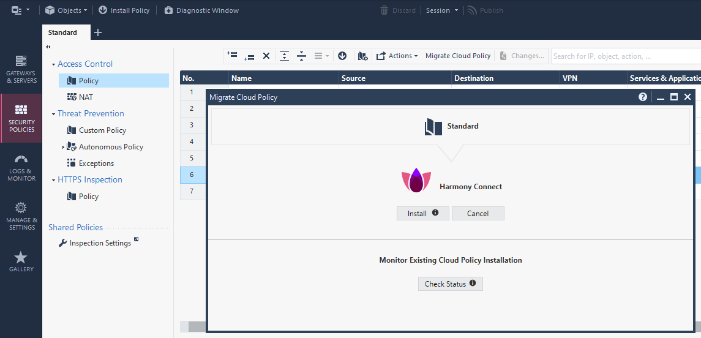Go to Gateways & Servers view
701x338 pixels.
click(21, 69)
